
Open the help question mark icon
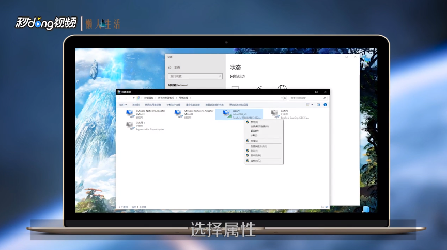tap(325, 105)
